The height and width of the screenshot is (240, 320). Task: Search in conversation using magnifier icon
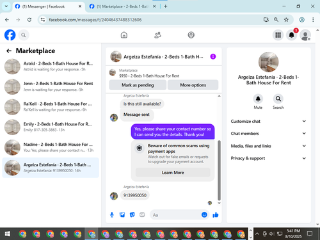pyautogui.click(x=278, y=99)
